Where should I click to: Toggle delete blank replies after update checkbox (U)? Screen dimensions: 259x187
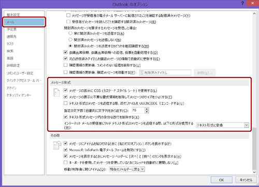point(65,65)
